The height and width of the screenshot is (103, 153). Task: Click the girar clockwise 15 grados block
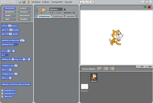click(10, 30)
